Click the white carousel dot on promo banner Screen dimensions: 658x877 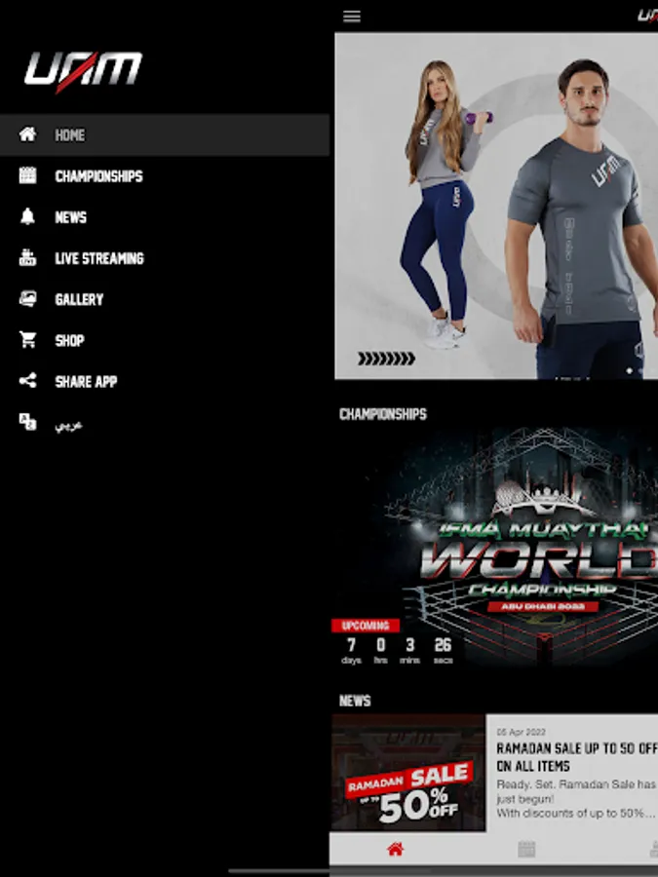coord(629,370)
